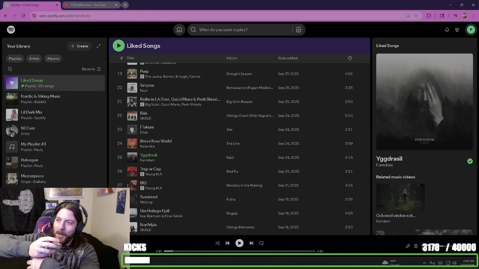
Task: Open Och med vinden music video thumbnail
Action: 400,197
